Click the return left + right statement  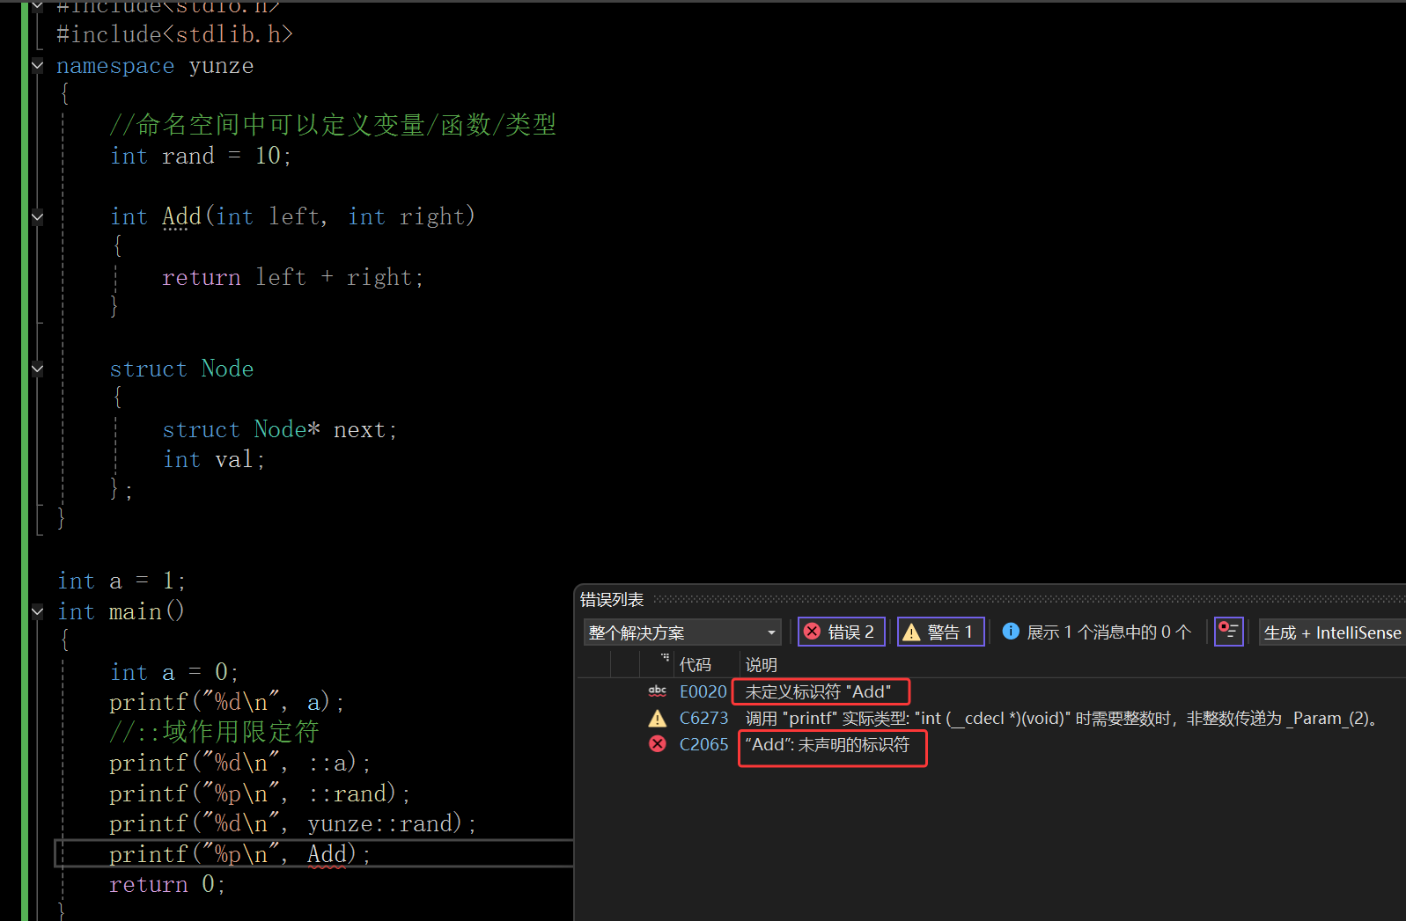click(x=292, y=277)
